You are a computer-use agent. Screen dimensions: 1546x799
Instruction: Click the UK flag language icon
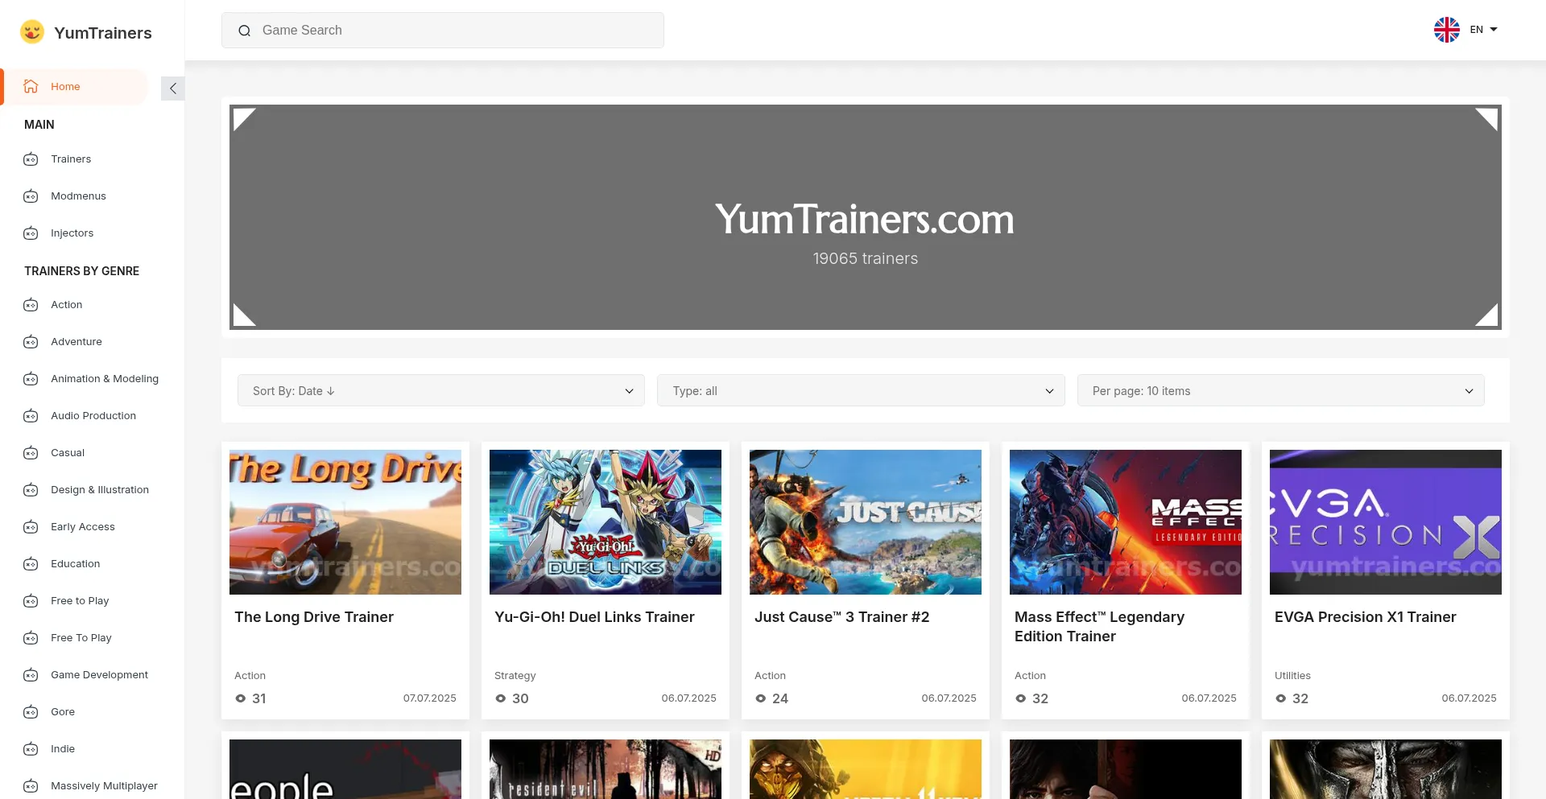(x=1446, y=30)
